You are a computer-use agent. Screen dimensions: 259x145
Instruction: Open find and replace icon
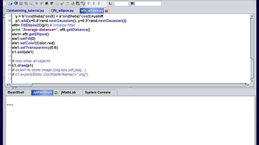52,3
